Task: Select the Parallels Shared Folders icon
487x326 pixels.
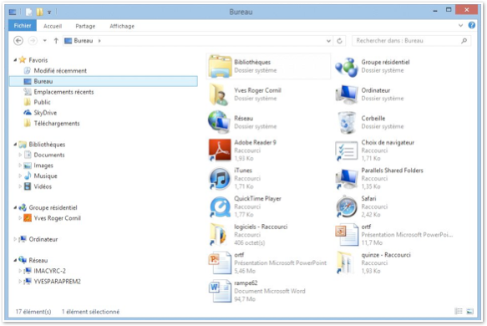Action: click(x=347, y=178)
